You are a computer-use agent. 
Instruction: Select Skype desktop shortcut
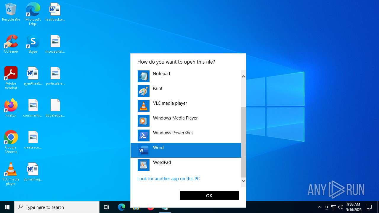point(33,44)
